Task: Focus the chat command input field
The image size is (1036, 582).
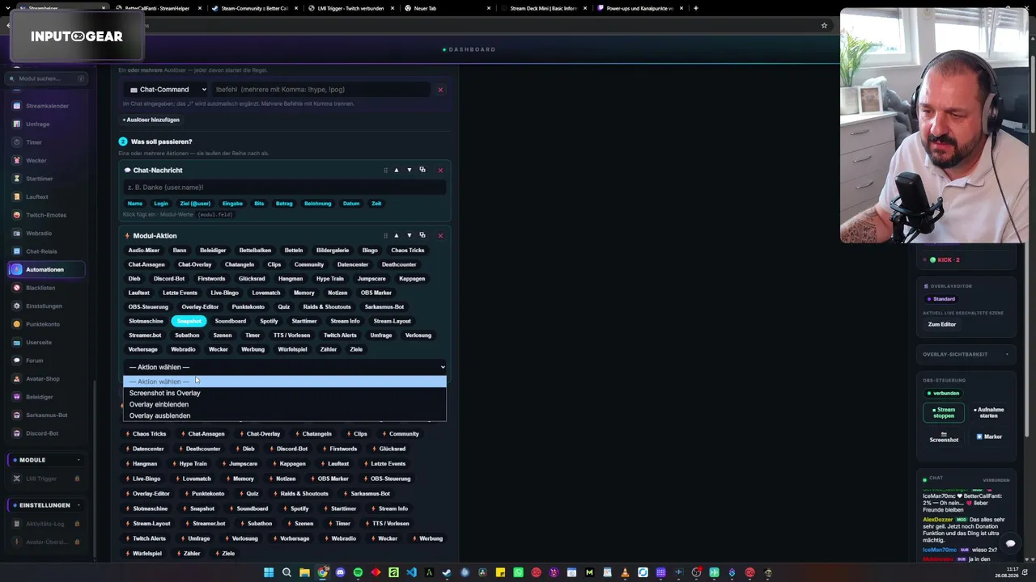Action: click(x=321, y=90)
